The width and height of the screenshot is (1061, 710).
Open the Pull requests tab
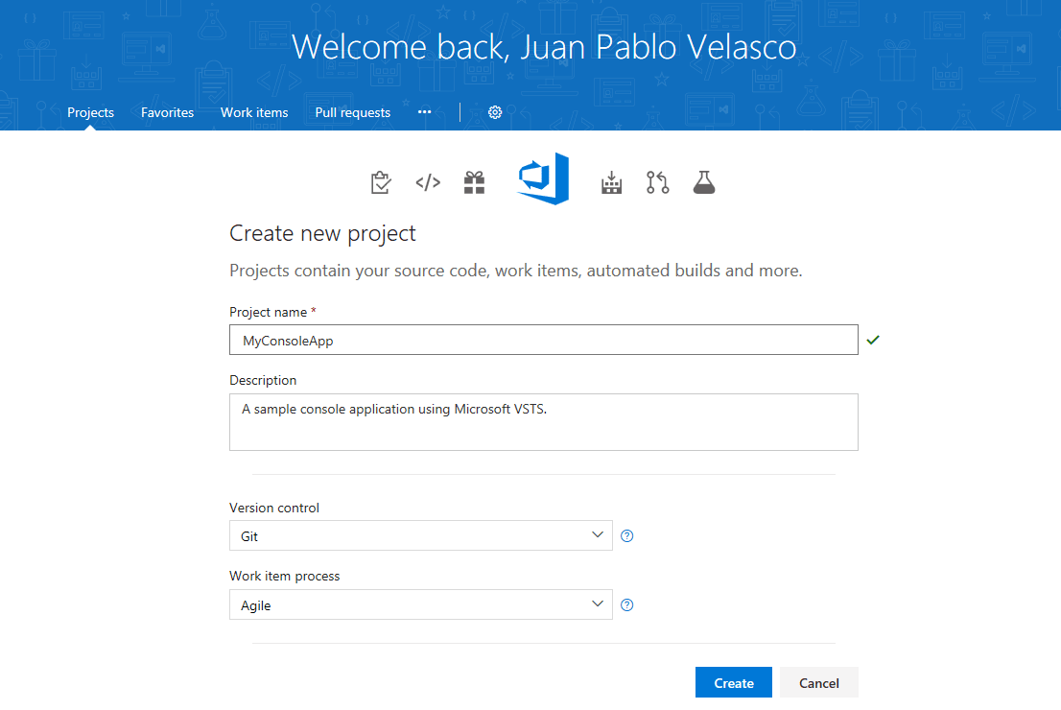[352, 112]
